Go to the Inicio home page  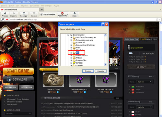pos(75,14)
